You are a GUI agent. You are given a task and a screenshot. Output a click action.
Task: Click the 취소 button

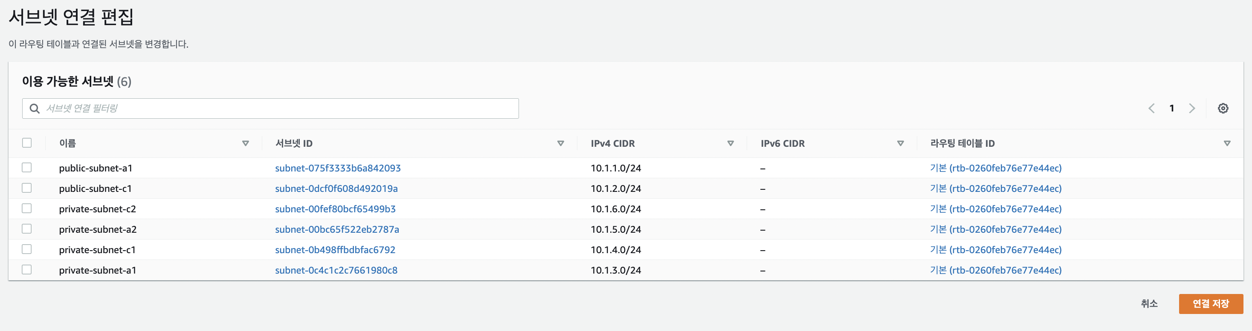[x=1149, y=303]
